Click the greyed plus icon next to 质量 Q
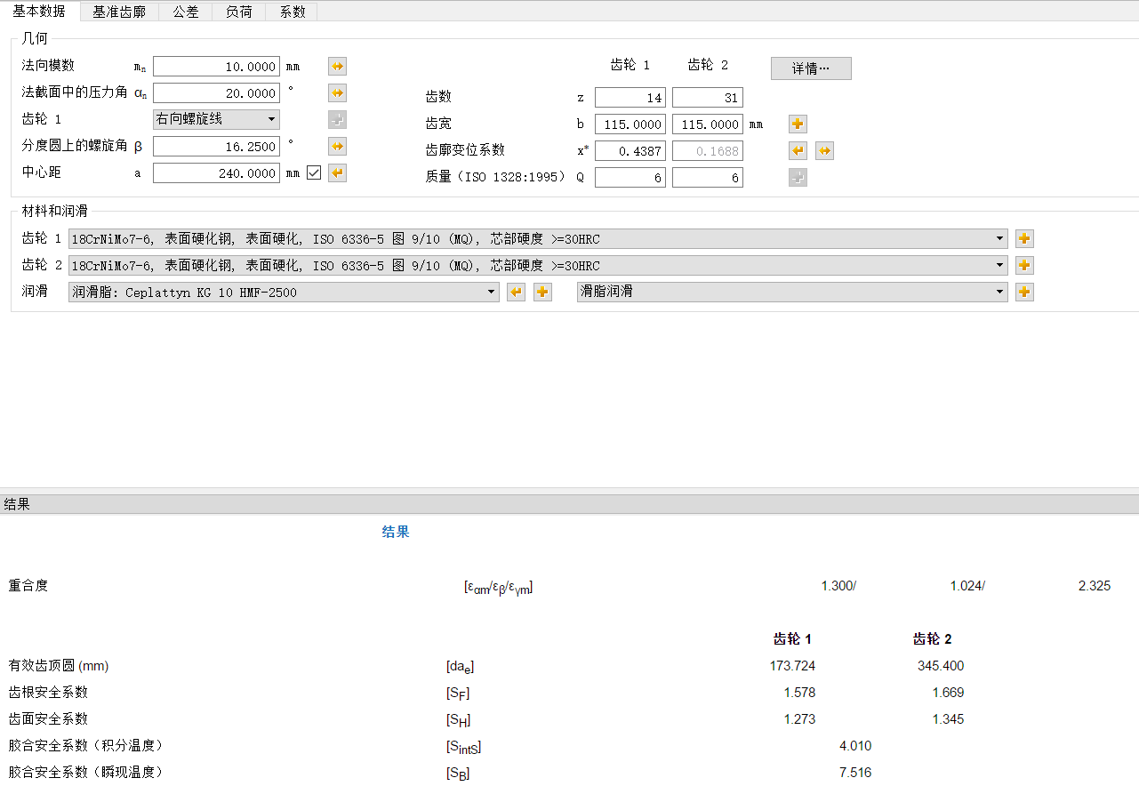Viewport: 1139px width, 794px height. click(798, 178)
